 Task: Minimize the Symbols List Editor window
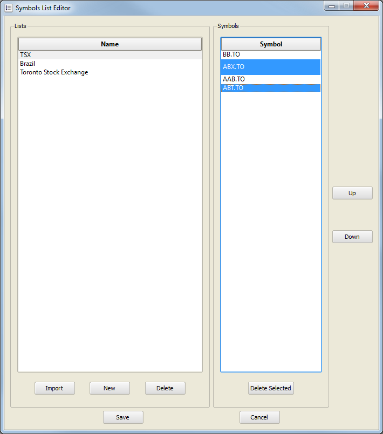(331, 6)
